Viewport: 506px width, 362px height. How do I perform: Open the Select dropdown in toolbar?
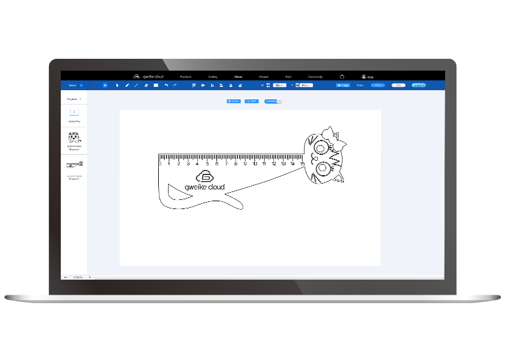coord(75,85)
